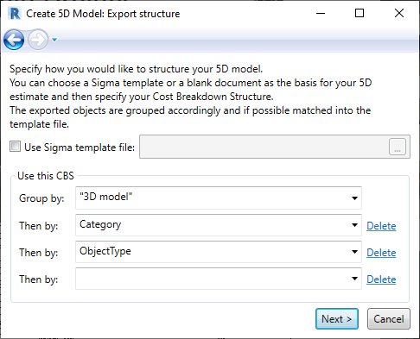Screen dimensions: 420x339
Task: Click the Revit icon in title bar
Action: click(15, 14)
